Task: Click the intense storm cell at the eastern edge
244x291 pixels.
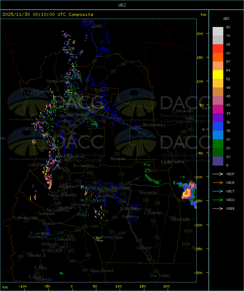Action: [x=187, y=193]
